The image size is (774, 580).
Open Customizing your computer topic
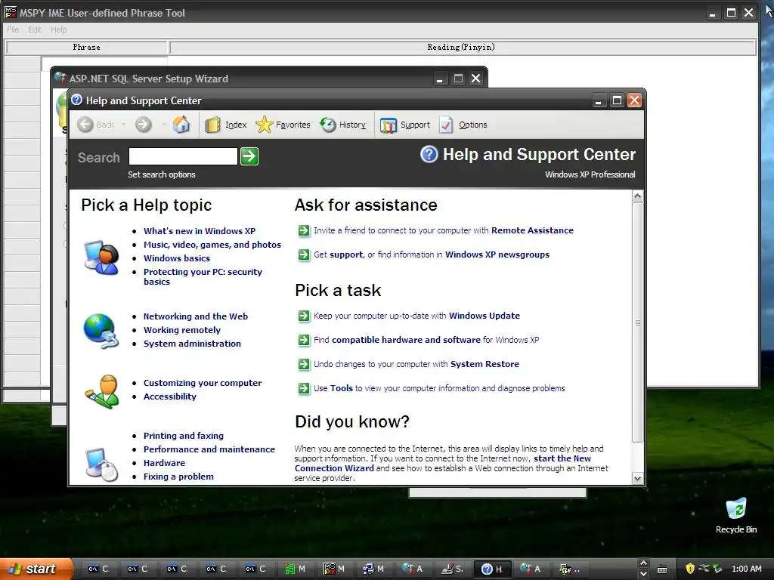[x=203, y=383]
